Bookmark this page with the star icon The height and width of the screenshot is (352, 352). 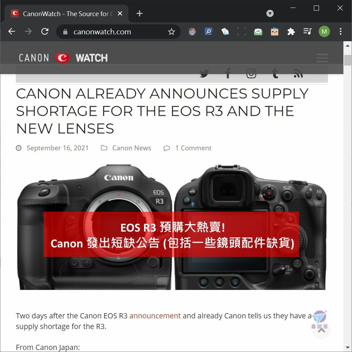(x=172, y=32)
